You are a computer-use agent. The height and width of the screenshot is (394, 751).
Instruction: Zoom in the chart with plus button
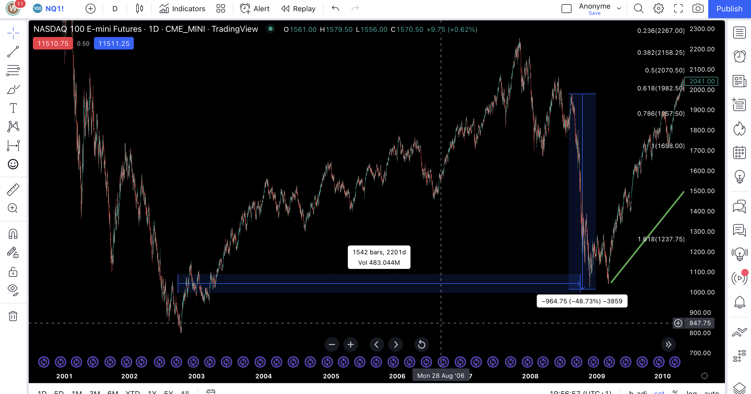point(350,344)
